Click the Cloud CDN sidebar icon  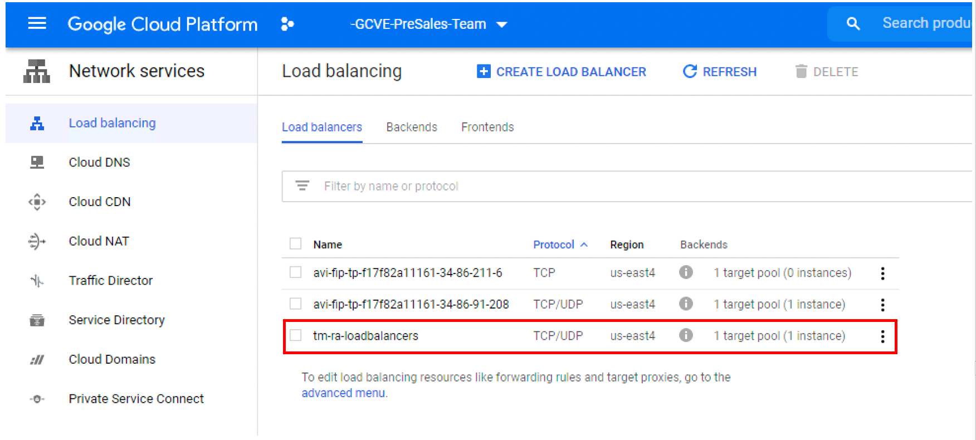pos(37,202)
